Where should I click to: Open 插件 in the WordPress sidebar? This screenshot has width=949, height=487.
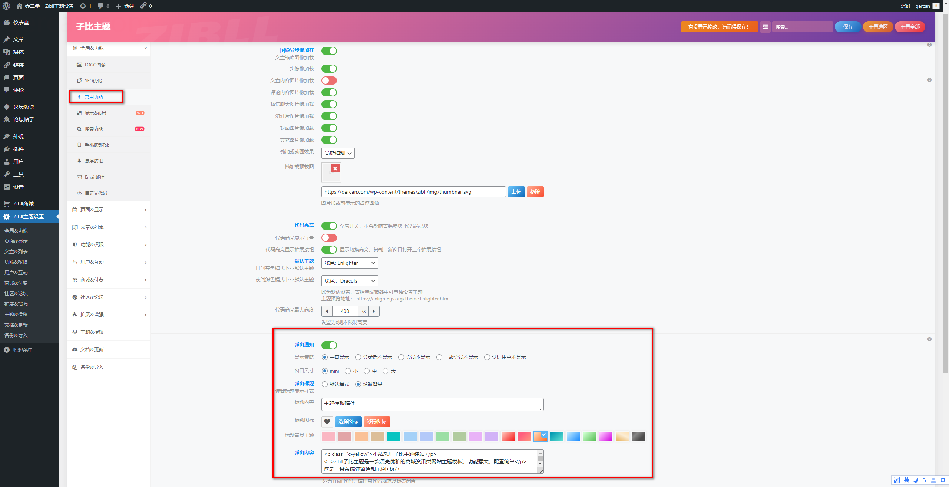coord(19,149)
